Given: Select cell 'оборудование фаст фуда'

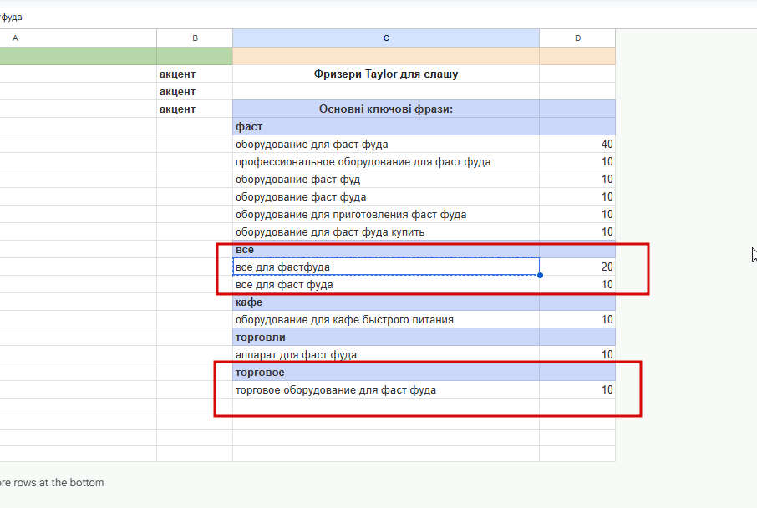Looking at the screenshot, I should pos(386,196).
